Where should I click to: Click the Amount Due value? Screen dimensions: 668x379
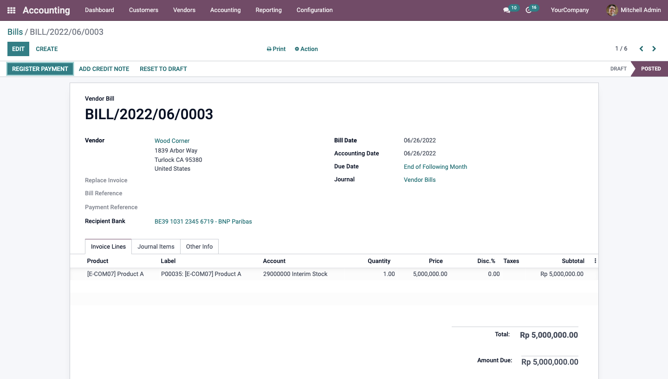(550, 362)
